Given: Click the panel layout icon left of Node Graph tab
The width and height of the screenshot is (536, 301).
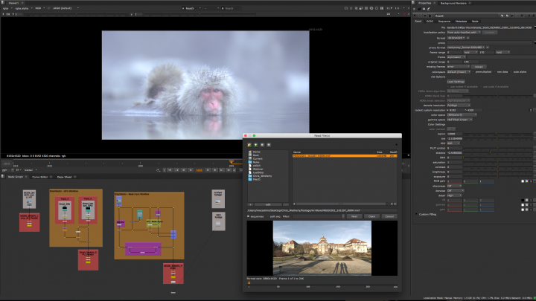Looking at the screenshot, I should tap(3, 176).
